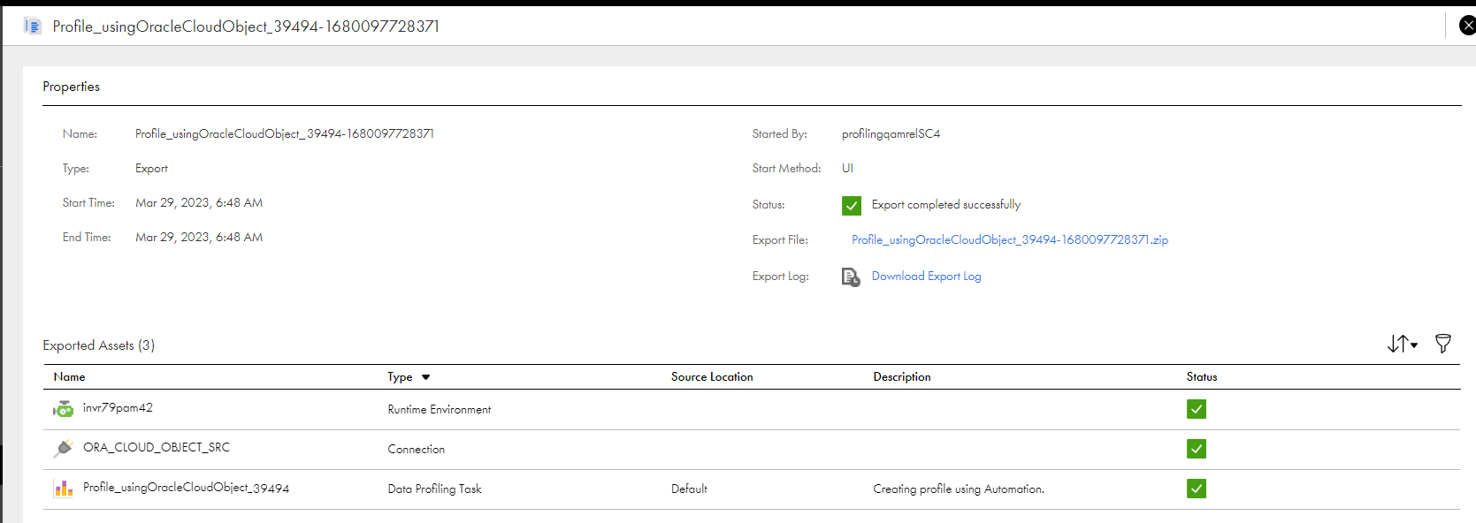Screen dimensions: 1476x523
Task: Click the status checkmark for Data Profiling Task
Action: coord(1197,489)
